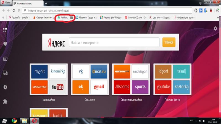Click the Киносайты folder label
Screen dimensions: 221x124
tap(49, 100)
